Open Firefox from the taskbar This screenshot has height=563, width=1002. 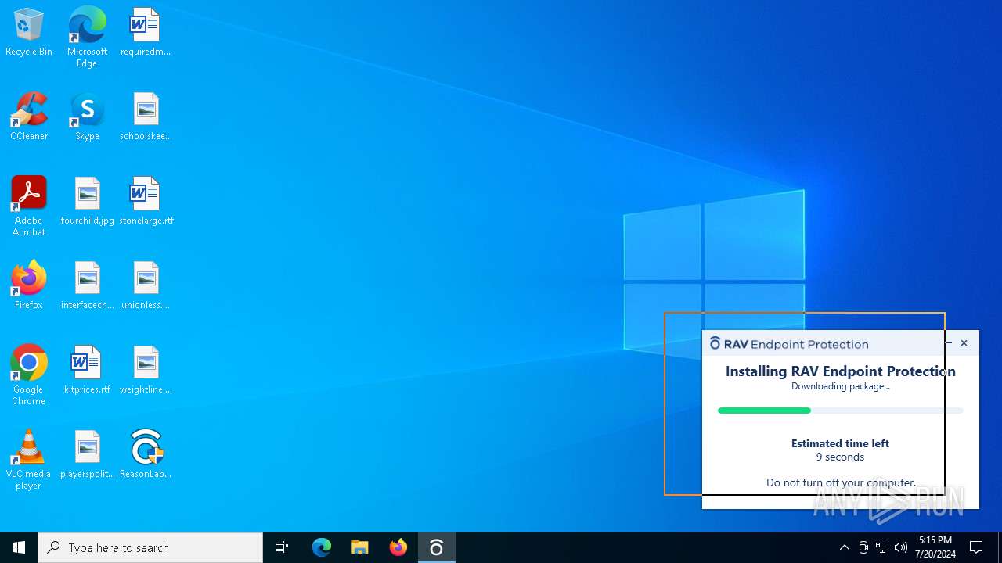click(x=398, y=547)
